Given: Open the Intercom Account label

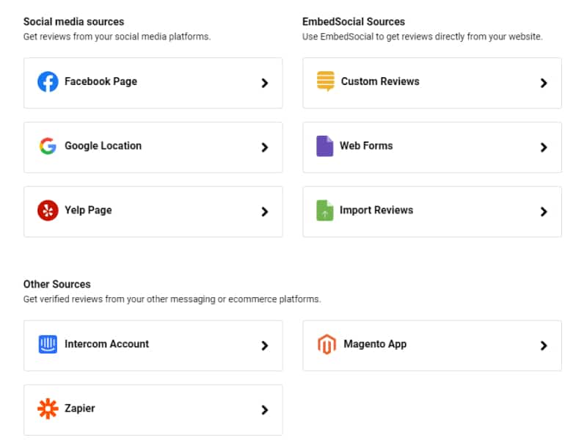Looking at the screenshot, I should (106, 344).
